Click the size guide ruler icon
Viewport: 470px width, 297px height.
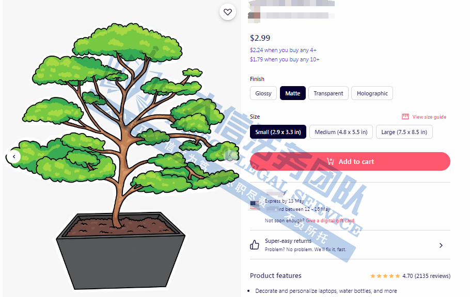pyautogui.click(x=405, y=117)
